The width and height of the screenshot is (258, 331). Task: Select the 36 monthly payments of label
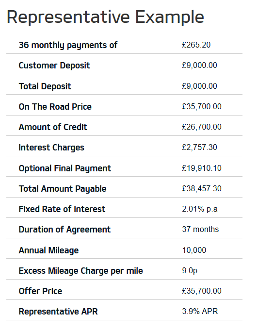click(x=68, y=45)
